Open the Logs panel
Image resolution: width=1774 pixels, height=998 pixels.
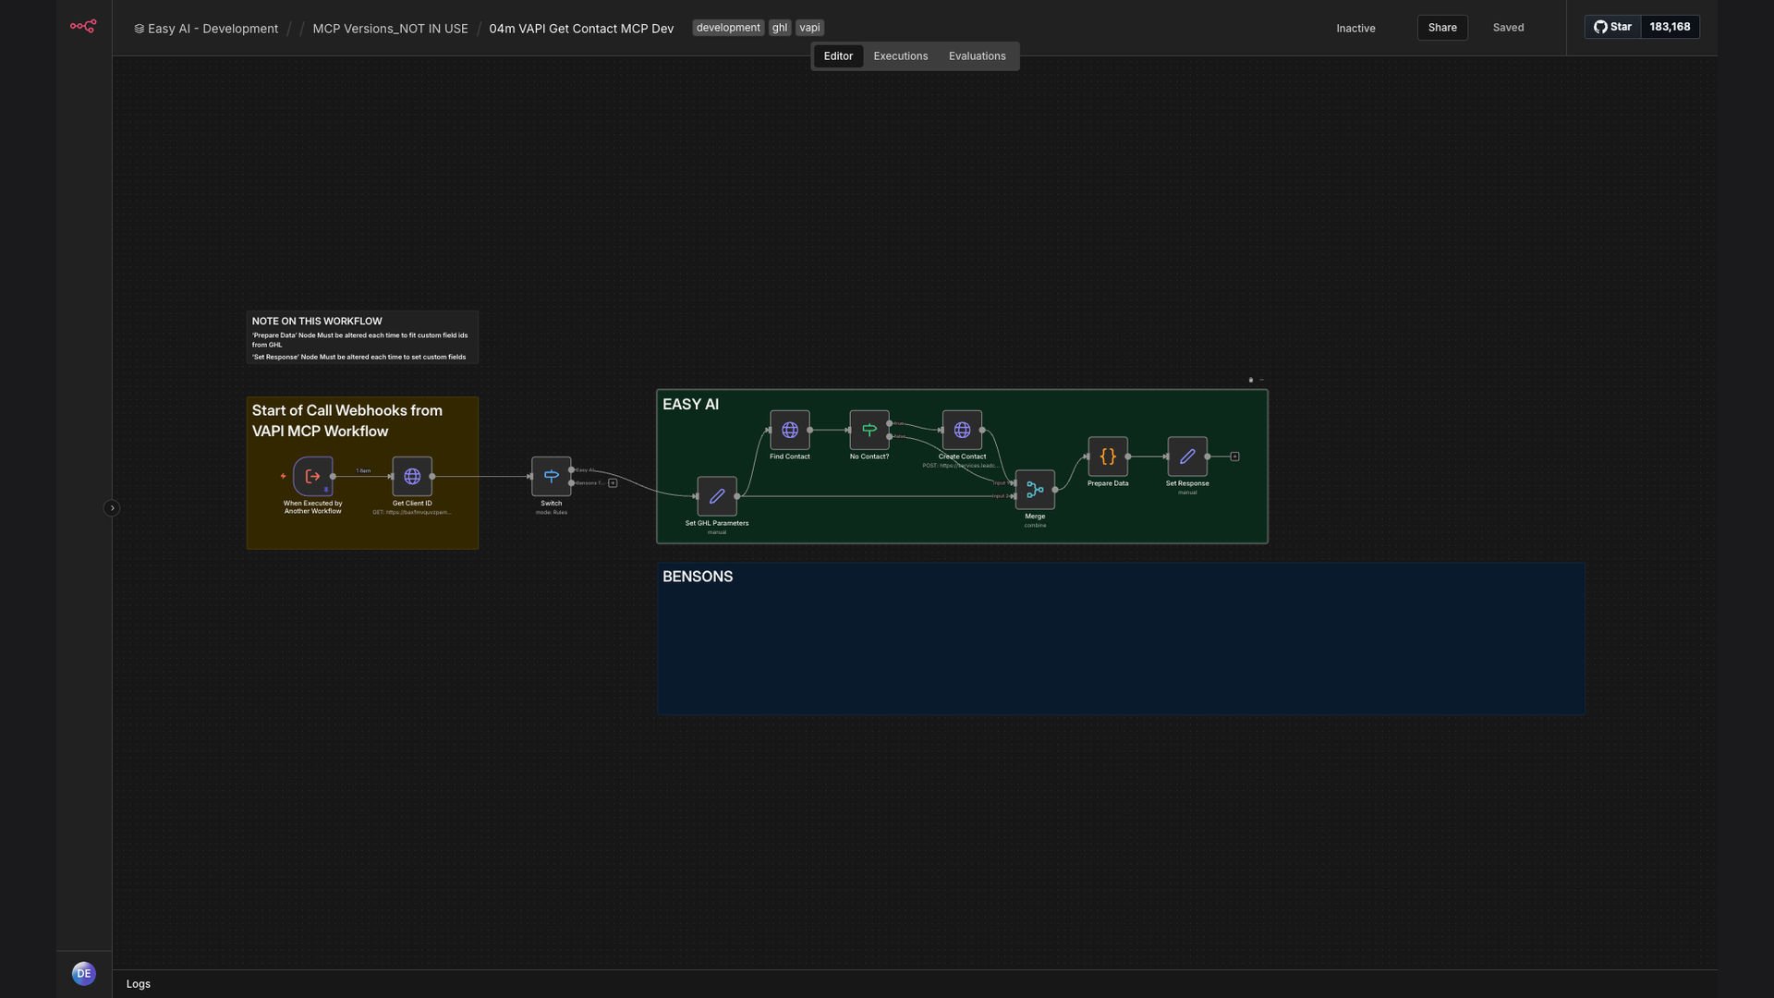(x=139, y=984)
